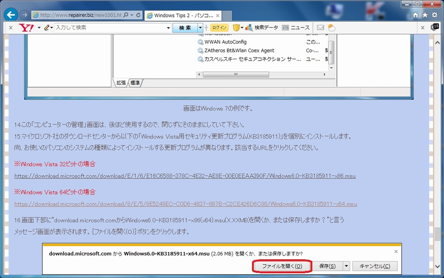This screenshot has height=278, width=444.
Task: Click キャンセル(C) cancel button
Action: click(x=375, y=266)
